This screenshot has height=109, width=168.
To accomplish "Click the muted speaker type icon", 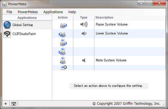I will pos(83,61).
